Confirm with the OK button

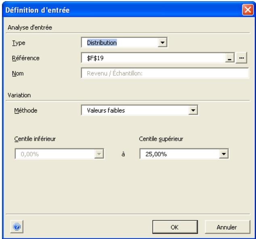coord(174,227)
